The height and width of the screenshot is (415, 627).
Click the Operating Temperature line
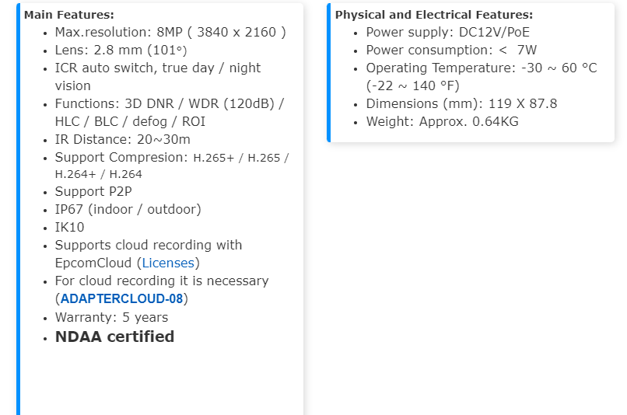pos(481,68)
